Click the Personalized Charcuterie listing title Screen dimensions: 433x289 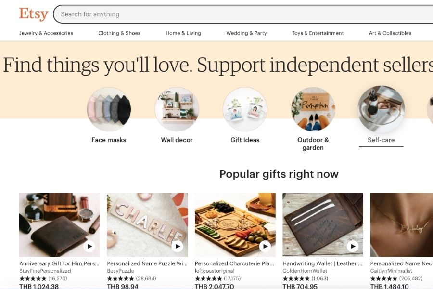235,264
